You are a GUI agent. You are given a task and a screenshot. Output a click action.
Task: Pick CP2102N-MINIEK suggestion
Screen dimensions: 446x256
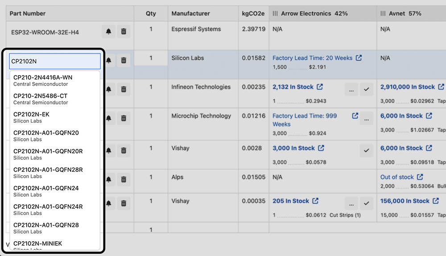55,244
